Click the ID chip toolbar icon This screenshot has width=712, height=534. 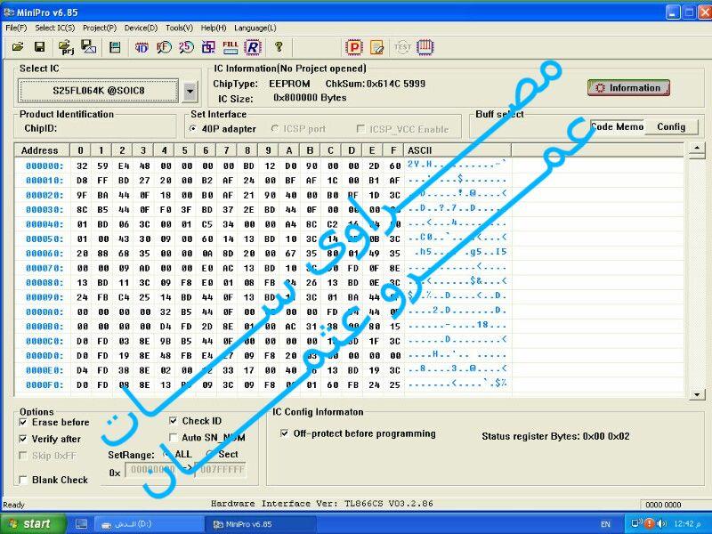(x=142, y=47)
